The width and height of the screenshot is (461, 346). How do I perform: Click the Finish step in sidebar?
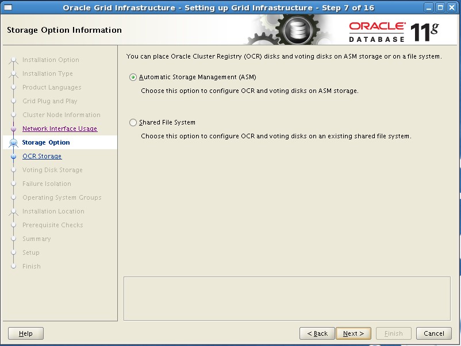[32, 266]
